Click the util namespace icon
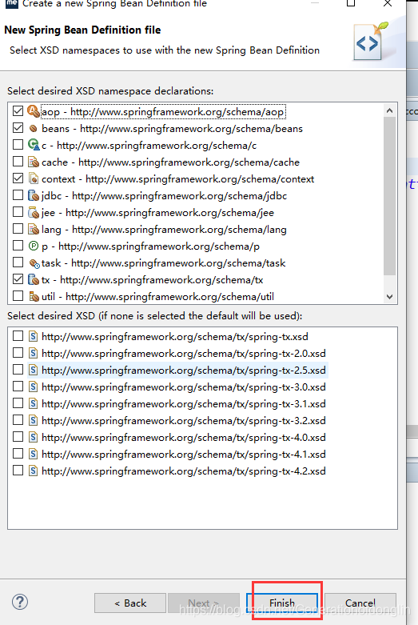Screen dimensions: 418x625 (x=34, y=296)
